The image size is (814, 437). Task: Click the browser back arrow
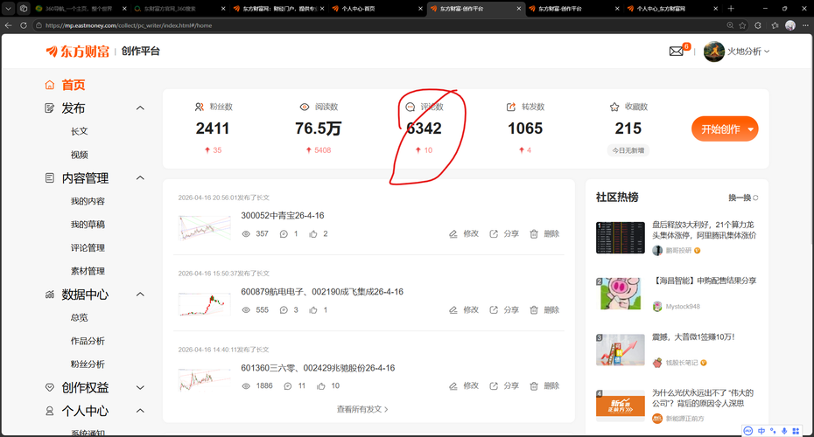8,24
